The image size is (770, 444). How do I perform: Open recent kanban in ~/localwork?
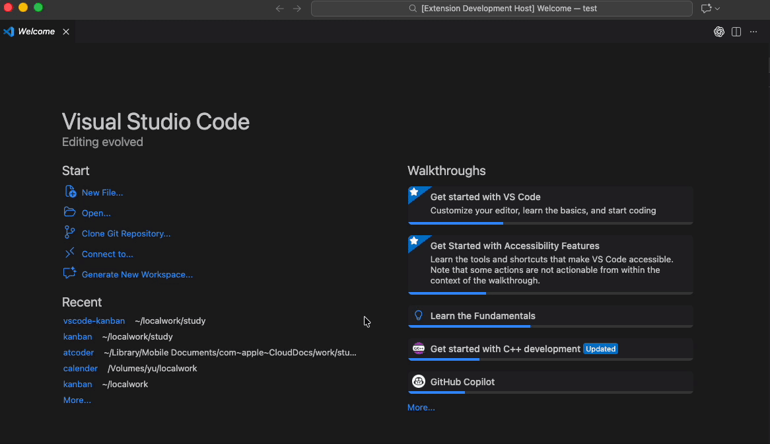click(x=77, y=384)
